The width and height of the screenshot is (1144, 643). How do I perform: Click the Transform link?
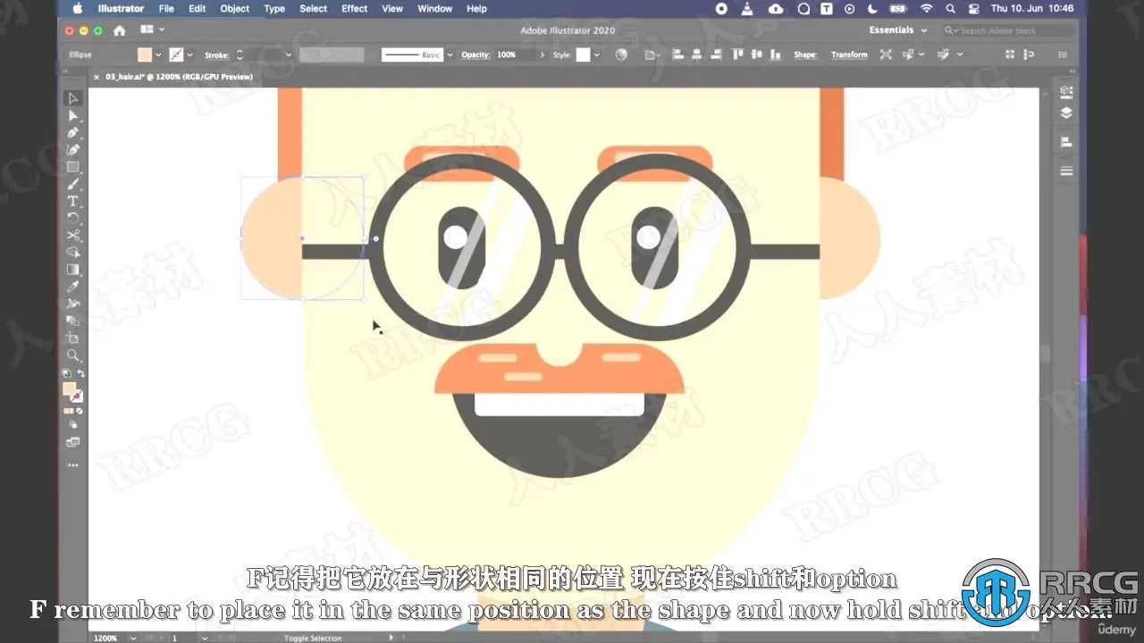point(849,55)
